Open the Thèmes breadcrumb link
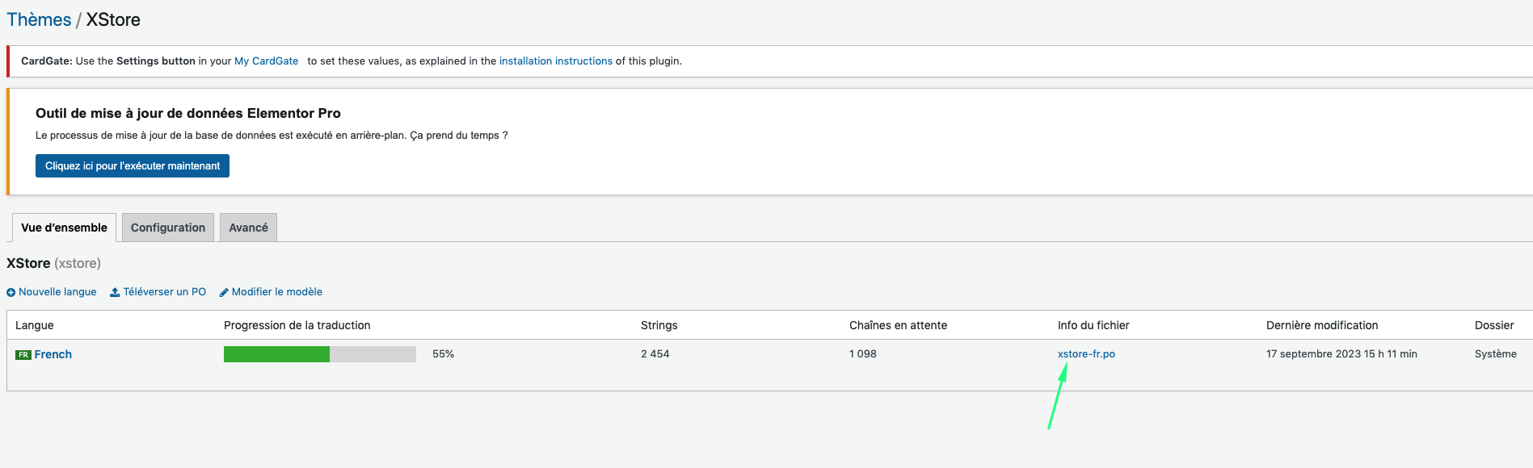This screenshot has width=1533, height=468. click(x=39, y=19)
